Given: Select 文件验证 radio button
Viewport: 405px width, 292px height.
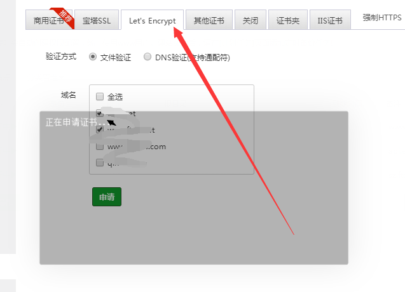Looking at the screenshot, I should [92, 56].
